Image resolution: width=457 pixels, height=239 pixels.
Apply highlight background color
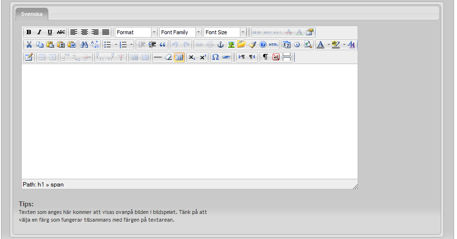click(x=336, y=45)
